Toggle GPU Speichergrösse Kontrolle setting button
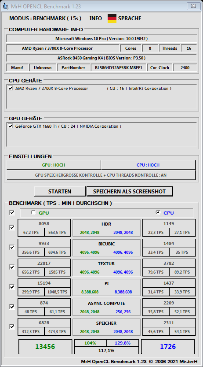 pyautogui.click(x=101, y=175)
